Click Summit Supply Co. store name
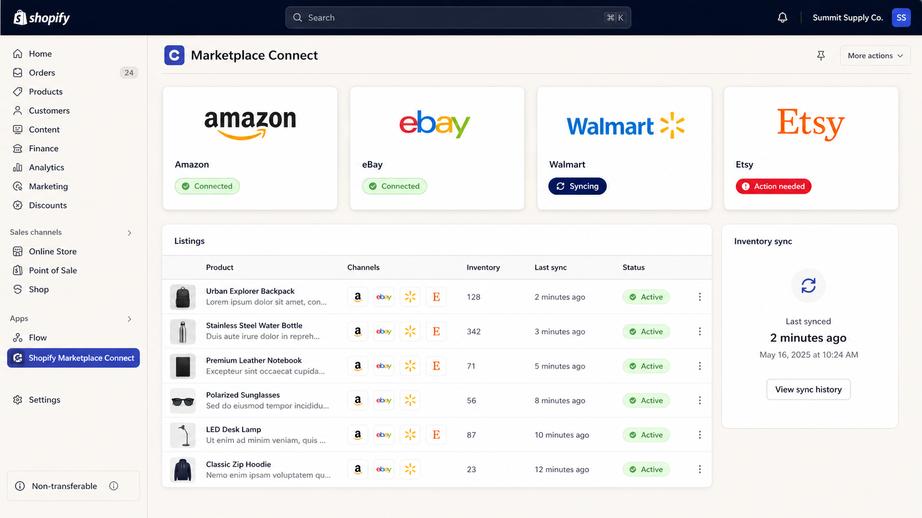 [848, 18]
